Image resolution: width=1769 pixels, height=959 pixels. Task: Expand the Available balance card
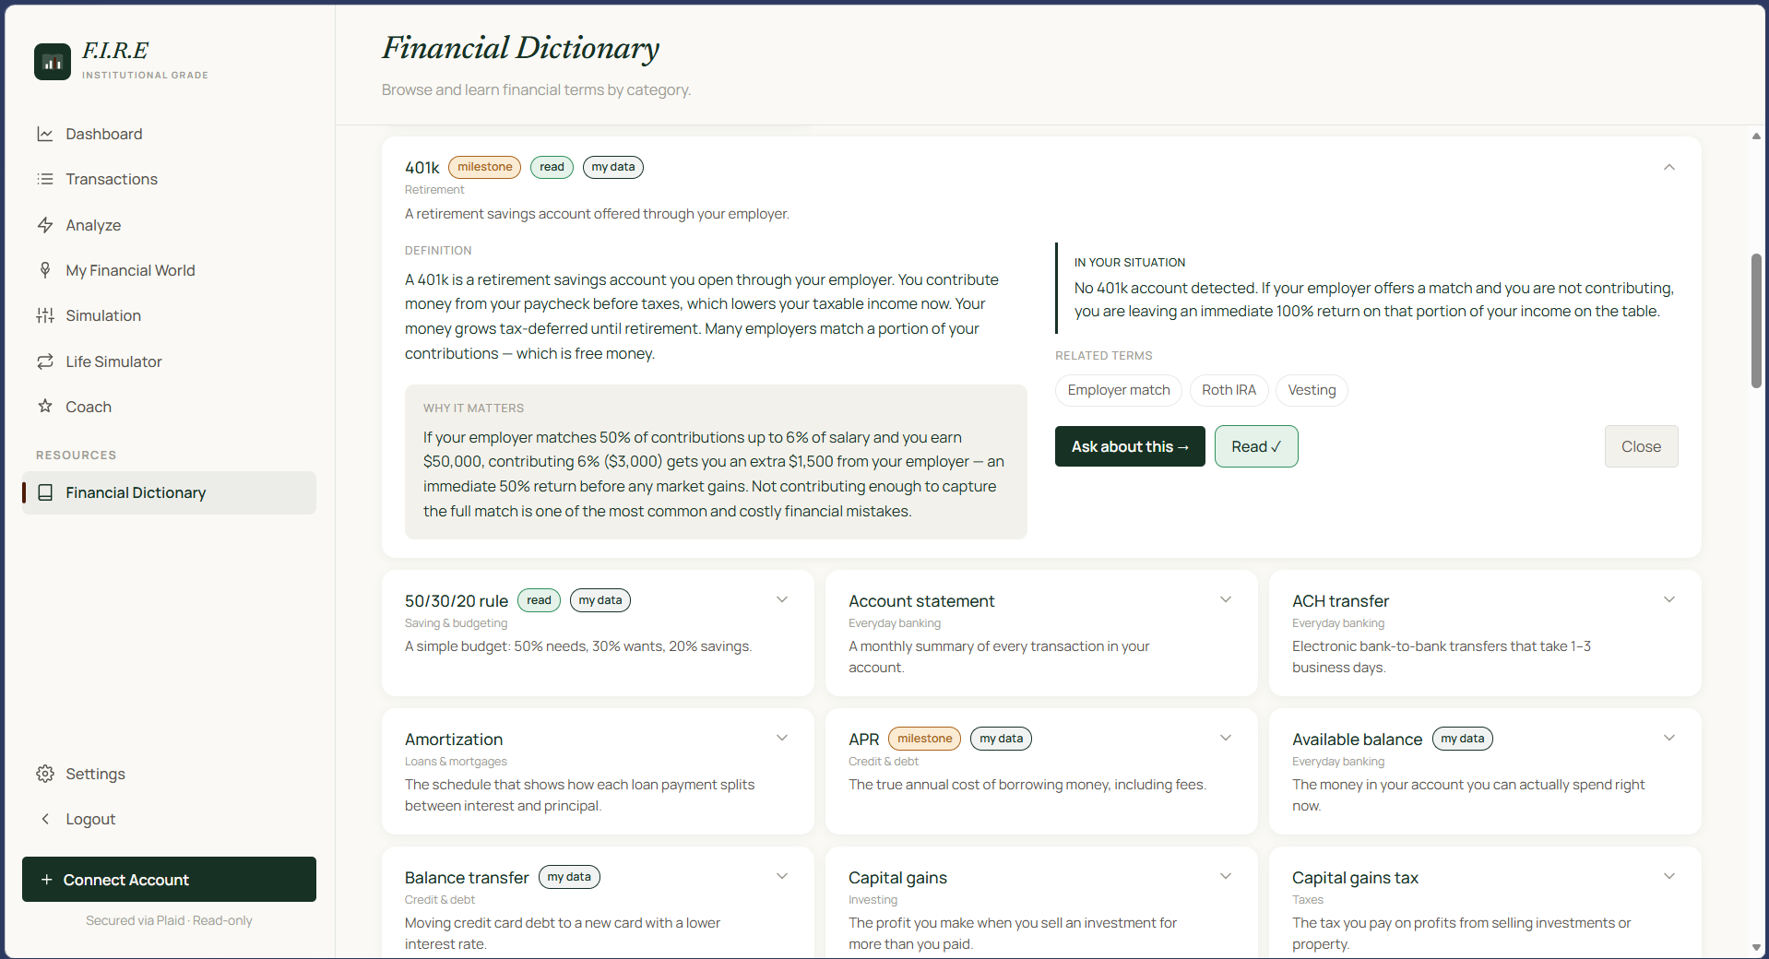click(x=1669, y=738)
